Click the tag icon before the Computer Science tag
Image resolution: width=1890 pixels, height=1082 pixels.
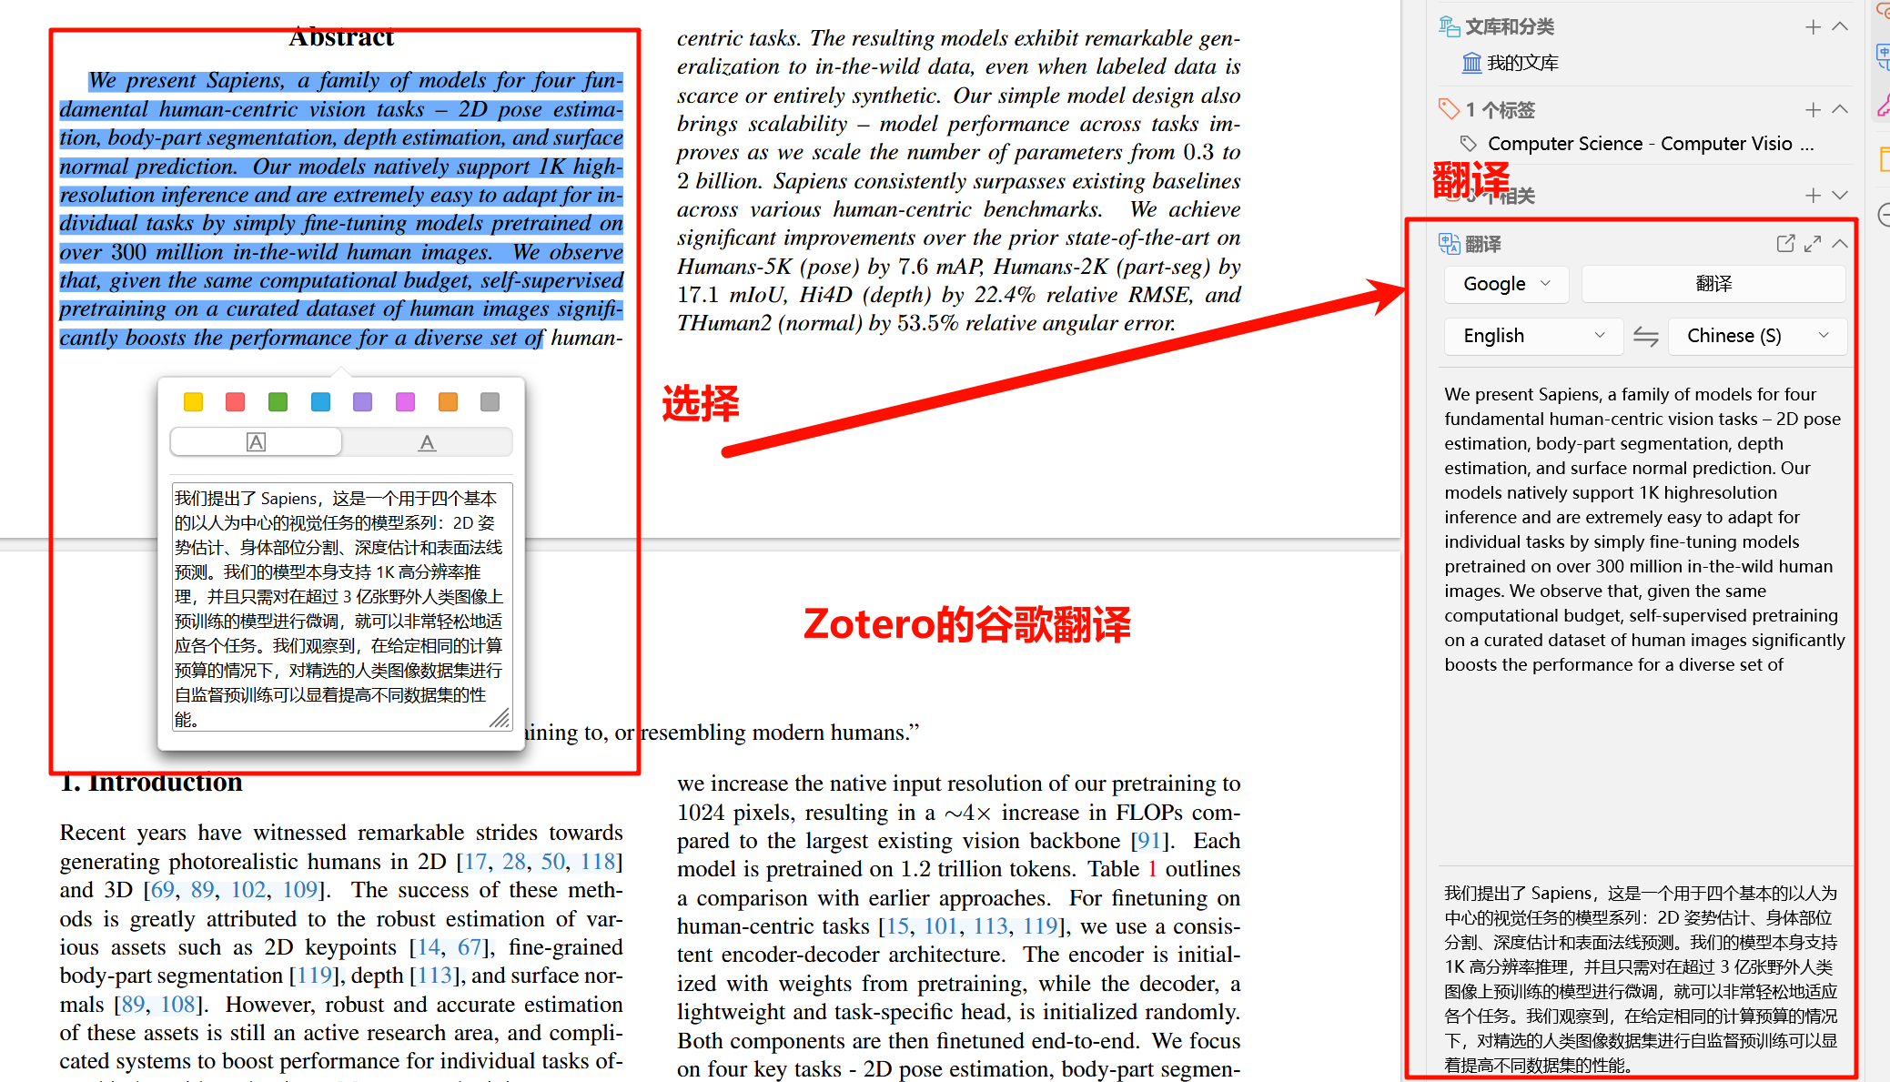pyautogui.click(x=1469, y=144)
